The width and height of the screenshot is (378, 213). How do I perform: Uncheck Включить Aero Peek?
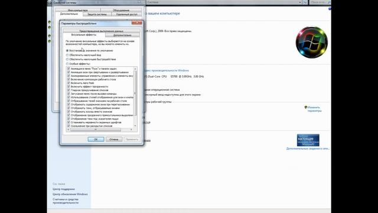(69, 83)
